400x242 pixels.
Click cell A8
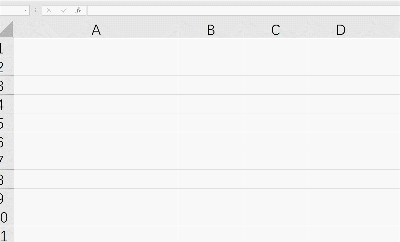96,179
